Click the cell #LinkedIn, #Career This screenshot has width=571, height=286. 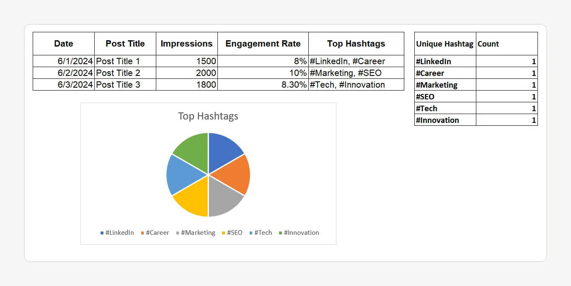(x=357, y=61)
